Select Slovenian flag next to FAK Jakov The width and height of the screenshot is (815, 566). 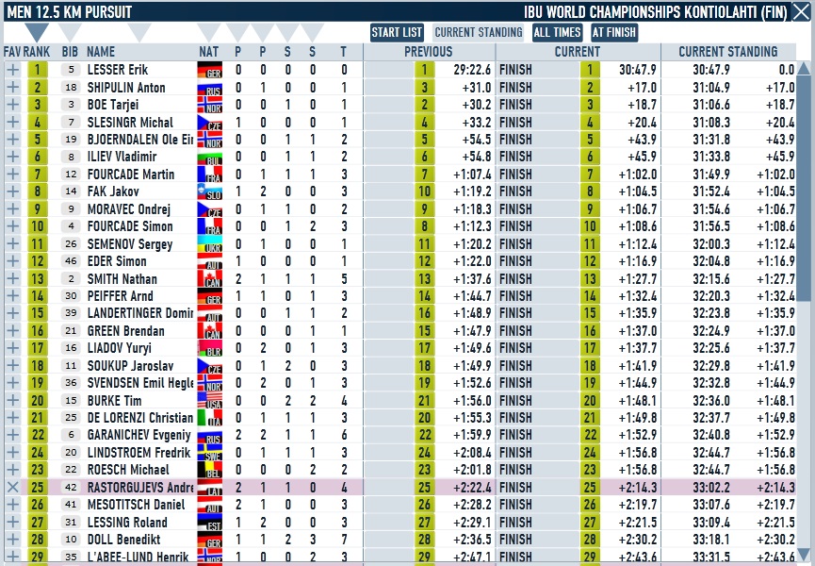coord(210,191)
